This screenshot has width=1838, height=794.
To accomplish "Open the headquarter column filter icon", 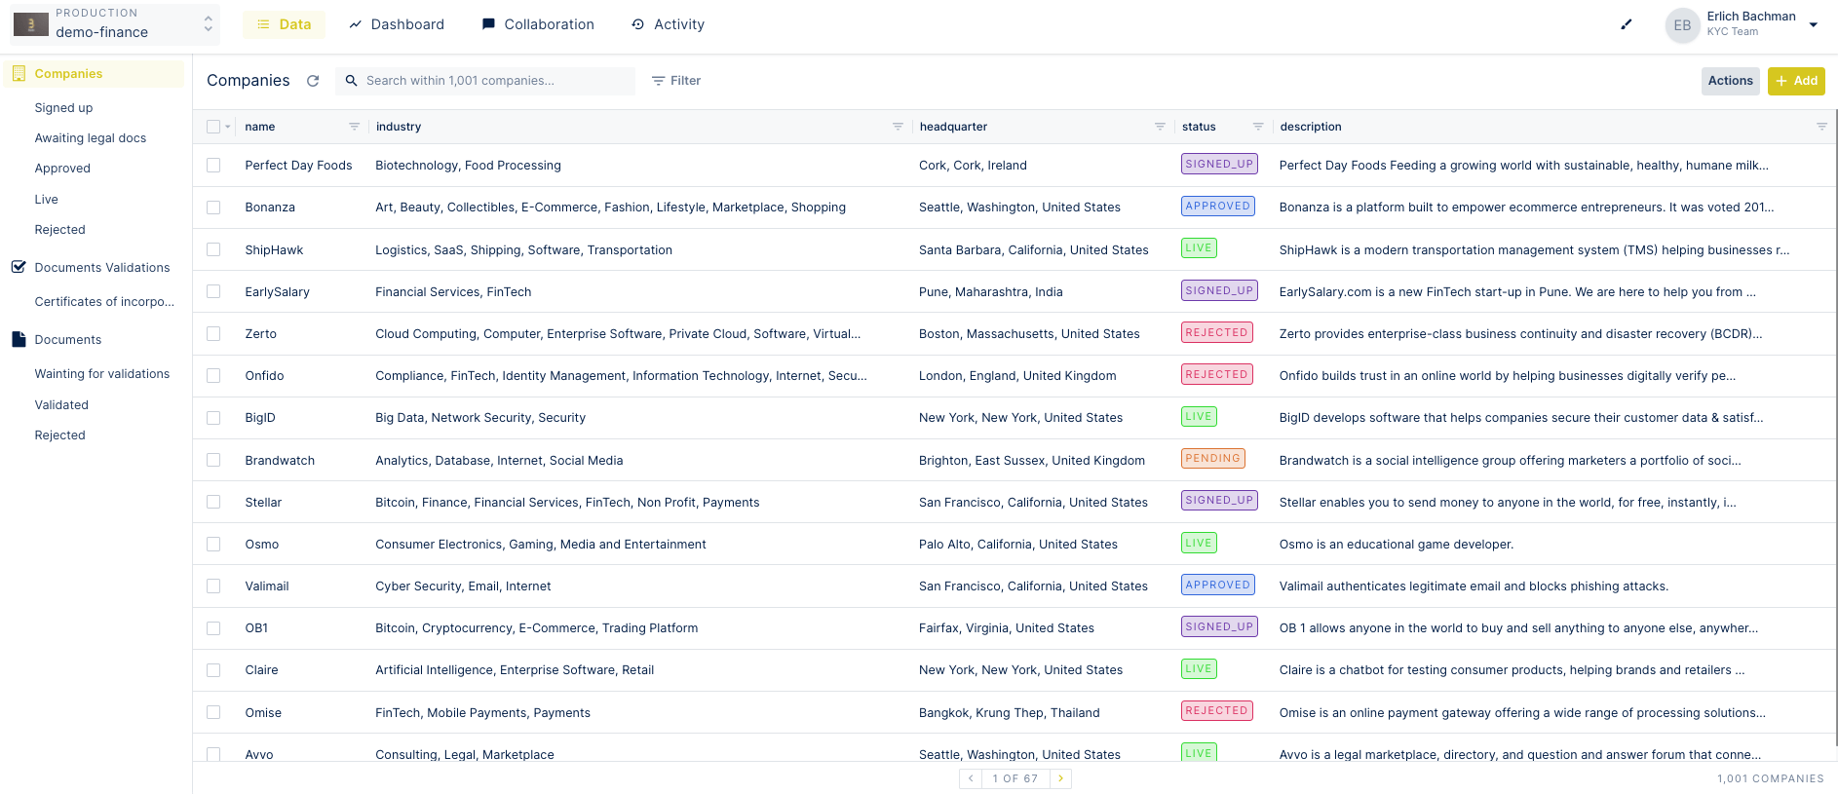I will [x=1160, y=127].
